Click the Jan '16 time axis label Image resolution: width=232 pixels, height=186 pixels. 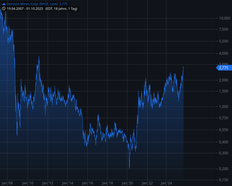tap(88, 183)
